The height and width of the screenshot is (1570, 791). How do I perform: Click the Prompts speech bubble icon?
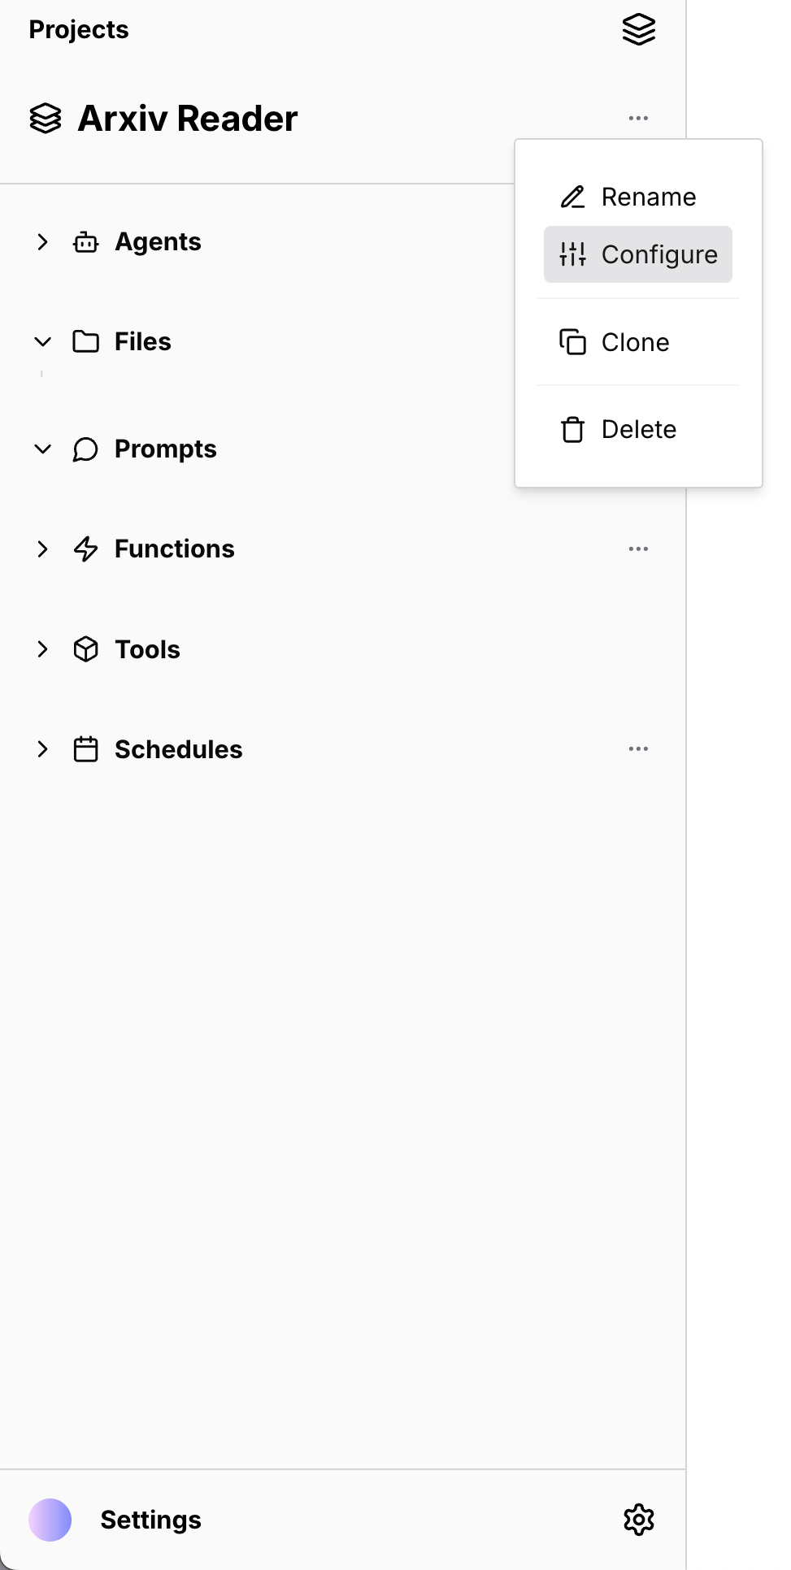(x=85, y=449)
